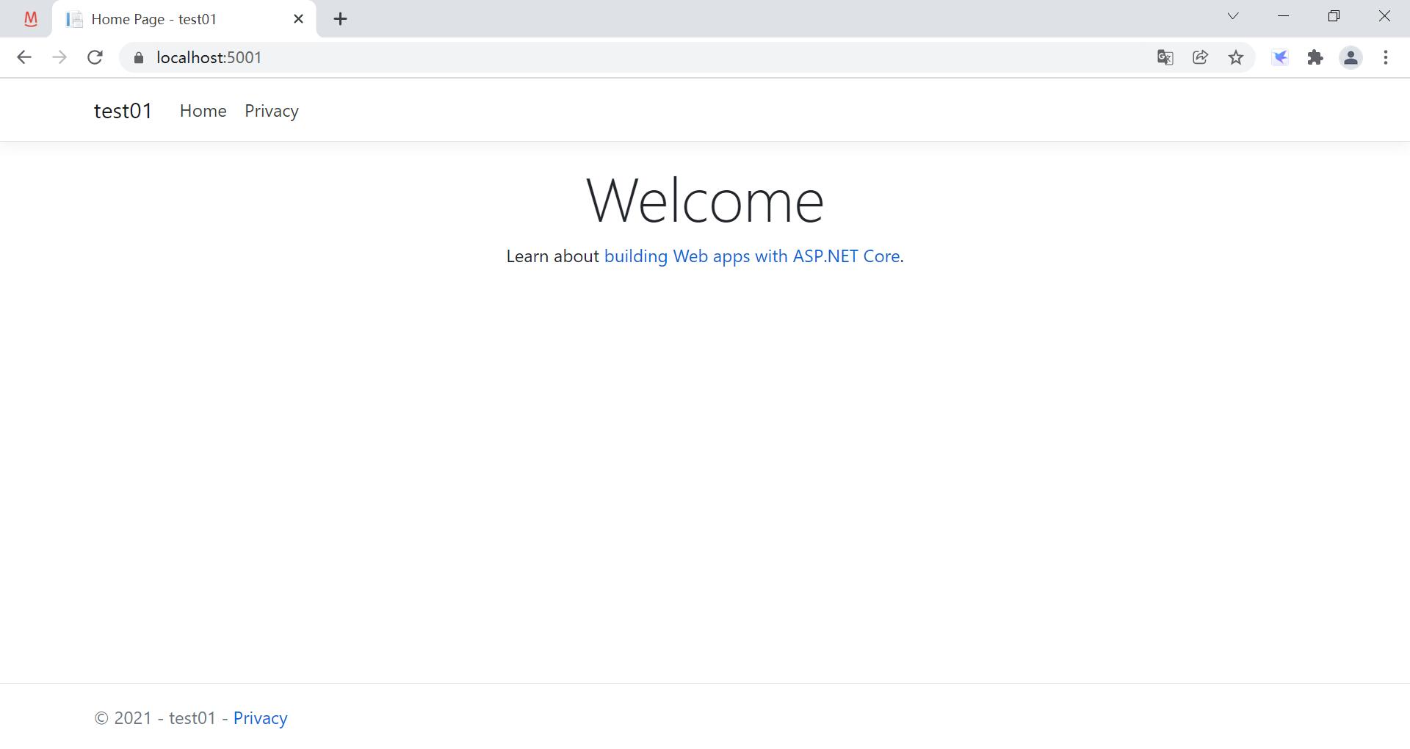Restore down the browser window

click(1334, 16)
